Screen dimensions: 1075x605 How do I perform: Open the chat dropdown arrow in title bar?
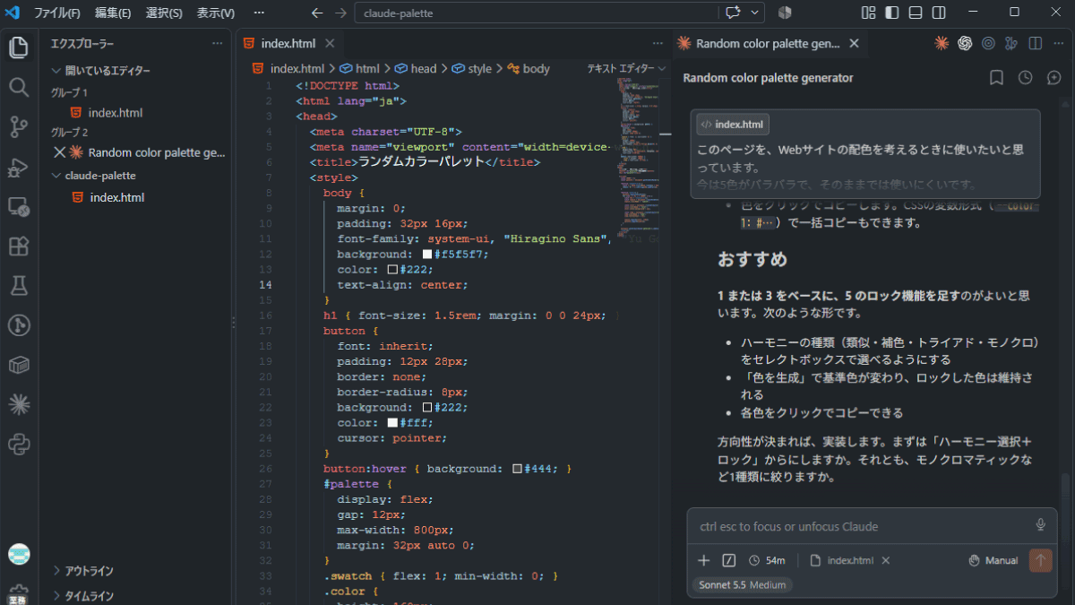point(756,13)
